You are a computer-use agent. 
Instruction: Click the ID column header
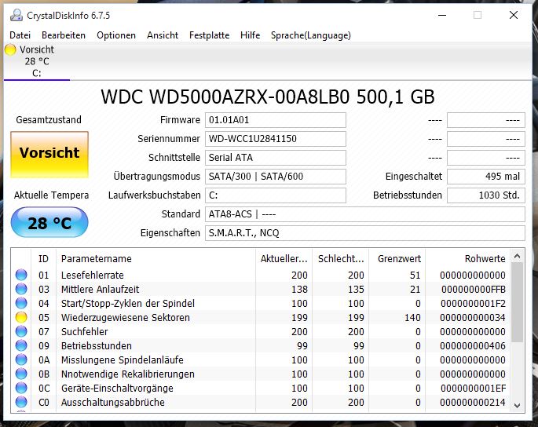coord(43,258)
